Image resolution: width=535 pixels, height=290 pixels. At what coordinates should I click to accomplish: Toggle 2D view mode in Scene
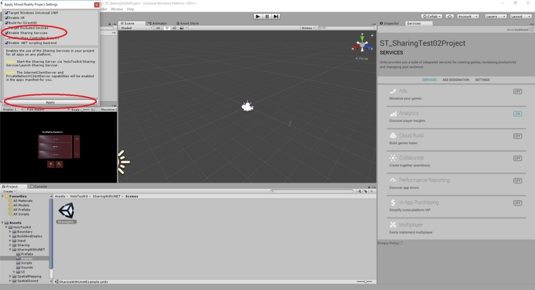click(x=158, y=28)
